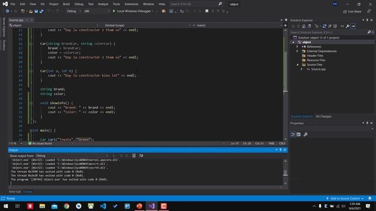Screen dimensions: 376x211
Task: Focus the Search Solution Explorer field
Action: 328,32
